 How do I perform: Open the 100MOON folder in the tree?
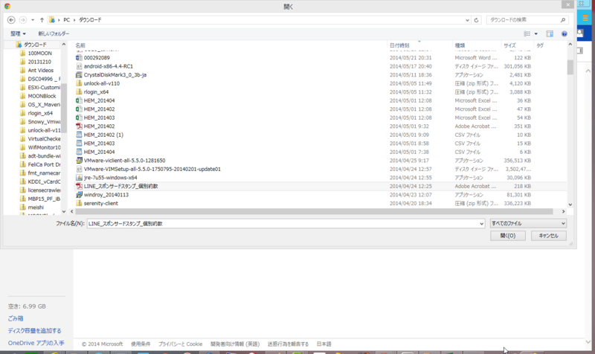pyautogui.click(x=39, y=53)
